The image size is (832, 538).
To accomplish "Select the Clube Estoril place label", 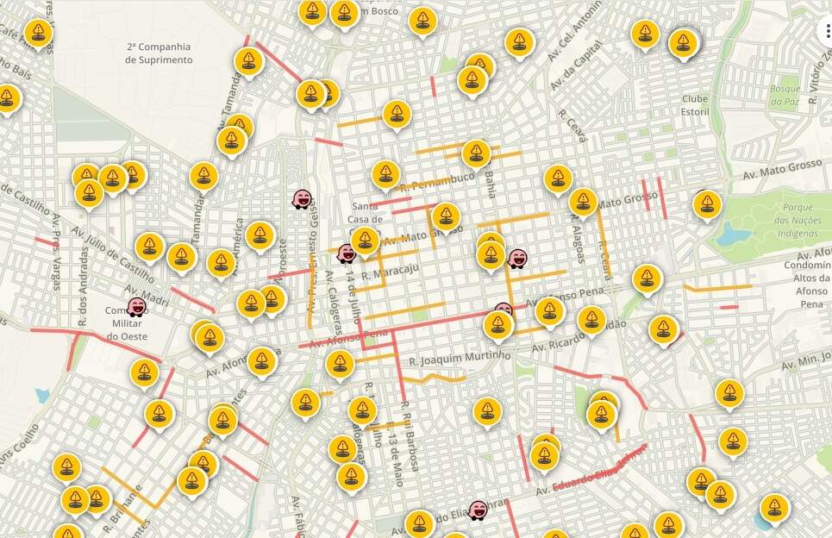I will (694, 104).
